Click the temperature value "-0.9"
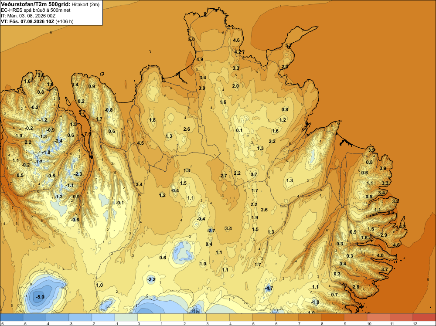Image resolution: width=436 pixels, height=326 pixels. 50,130
